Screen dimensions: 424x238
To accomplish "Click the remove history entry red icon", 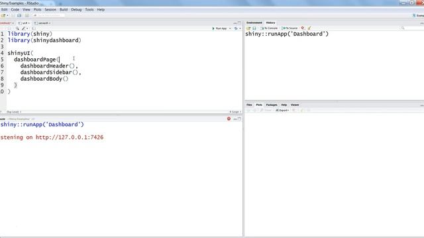I will tap(303, 28).
